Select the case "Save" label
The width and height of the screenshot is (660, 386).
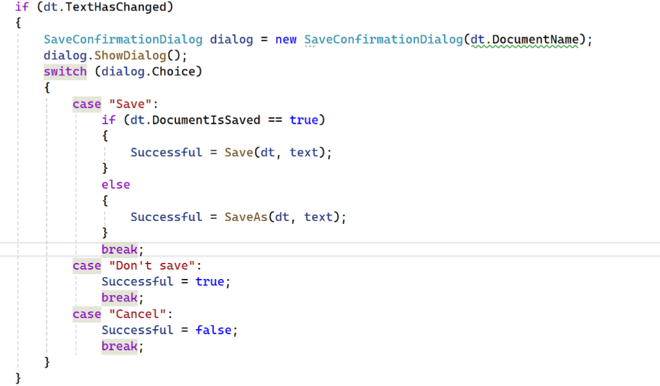click(115, 104)
